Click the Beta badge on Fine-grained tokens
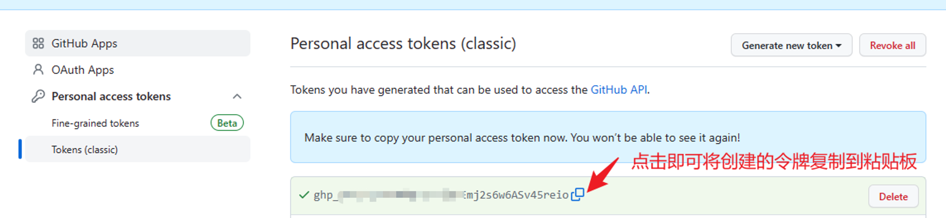 coord(227,123)
